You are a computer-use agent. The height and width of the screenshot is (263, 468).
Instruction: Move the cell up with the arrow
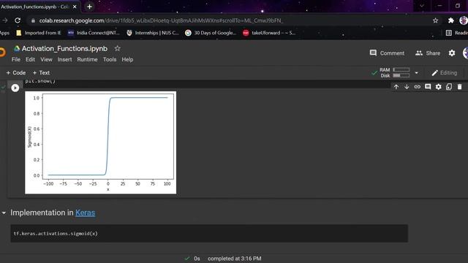[x=396, y=87]
